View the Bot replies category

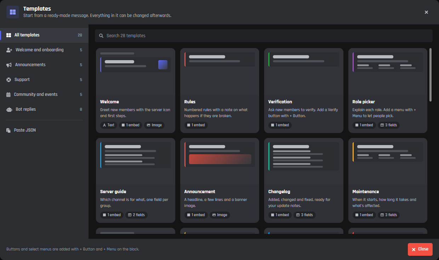pos(44,109)
